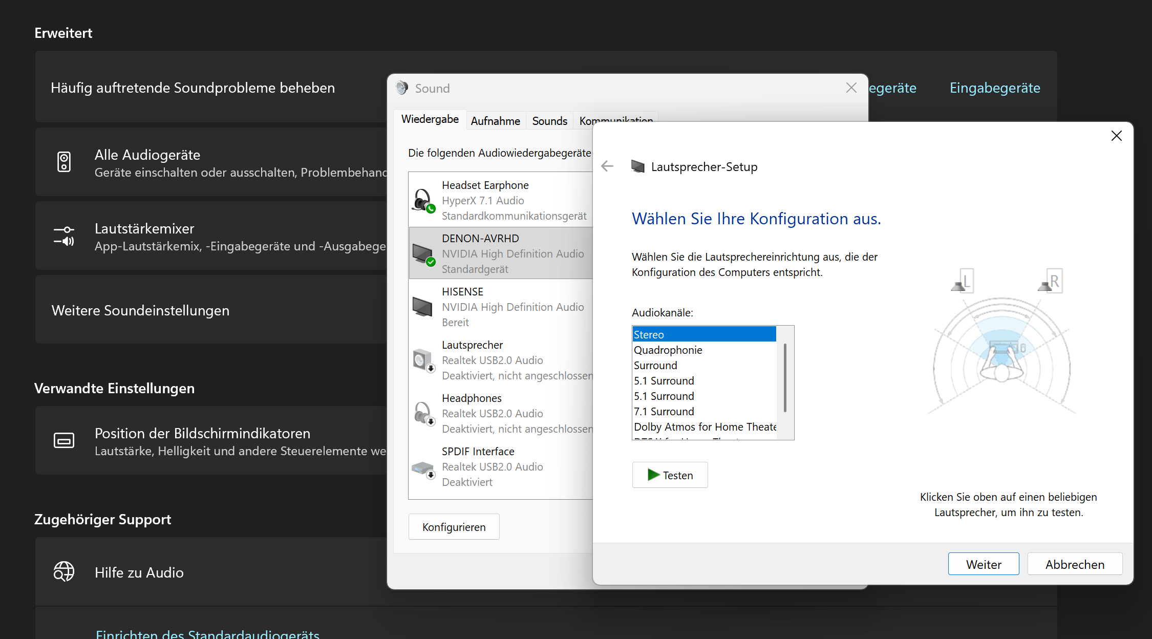
Task: Click the Headphones Realtek device icon
Action: (423, 413)
